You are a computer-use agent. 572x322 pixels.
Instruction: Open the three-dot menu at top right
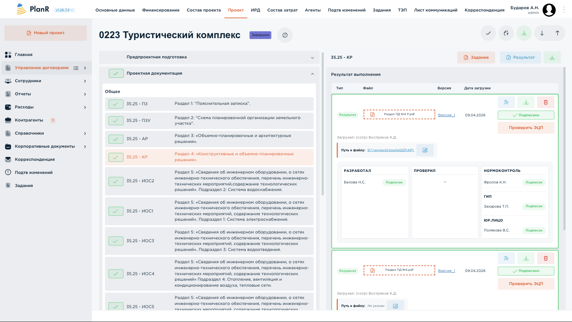[564, 10]
